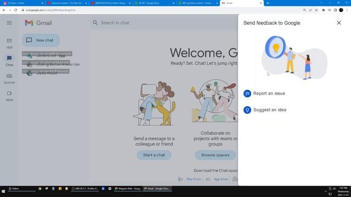
Task: Open the Chrome profile avatar
Action: pos(341,10)
